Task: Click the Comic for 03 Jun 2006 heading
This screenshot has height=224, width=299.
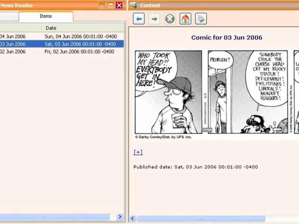Action: 227,38
